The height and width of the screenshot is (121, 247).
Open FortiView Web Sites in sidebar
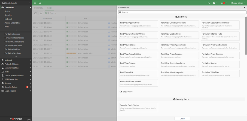coord(13,45)
